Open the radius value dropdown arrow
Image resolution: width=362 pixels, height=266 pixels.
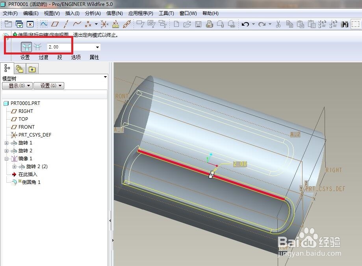point(97,47)
